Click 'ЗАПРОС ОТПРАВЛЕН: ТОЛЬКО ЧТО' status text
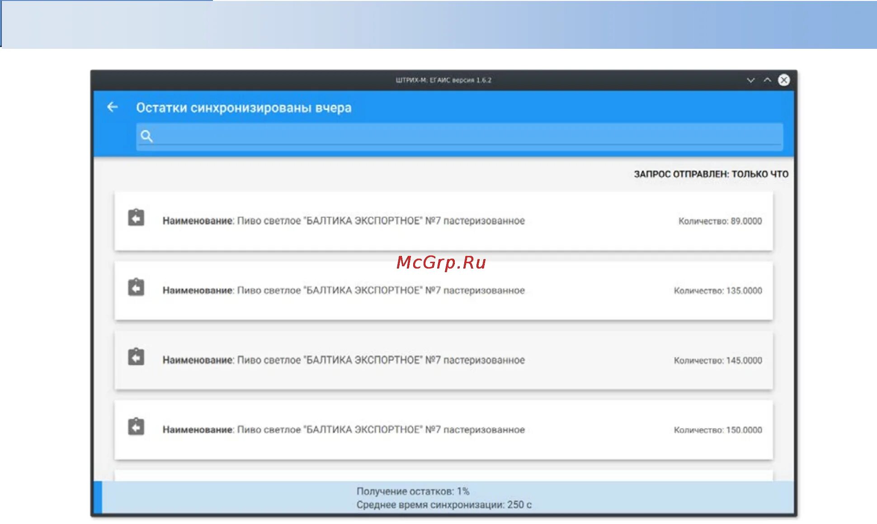This screenshot has width=877, height=524. pos(711,174)
